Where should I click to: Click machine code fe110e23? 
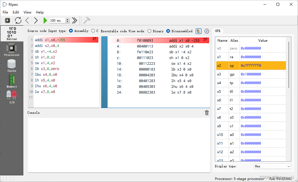point(145,52)
